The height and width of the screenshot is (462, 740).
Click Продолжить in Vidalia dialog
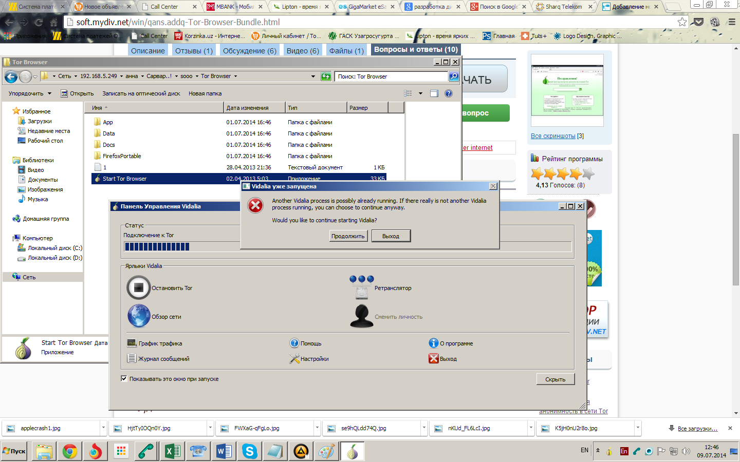tap(348, 236)
